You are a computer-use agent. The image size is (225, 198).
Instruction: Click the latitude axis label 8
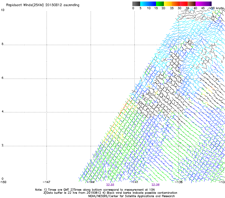[2, 44]
